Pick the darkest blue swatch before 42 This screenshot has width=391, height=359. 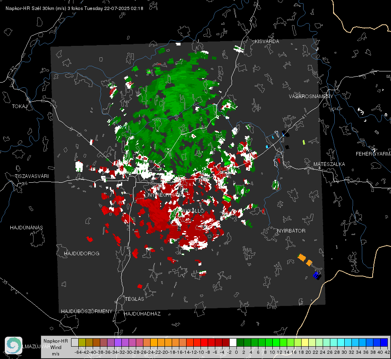point(384,342)
